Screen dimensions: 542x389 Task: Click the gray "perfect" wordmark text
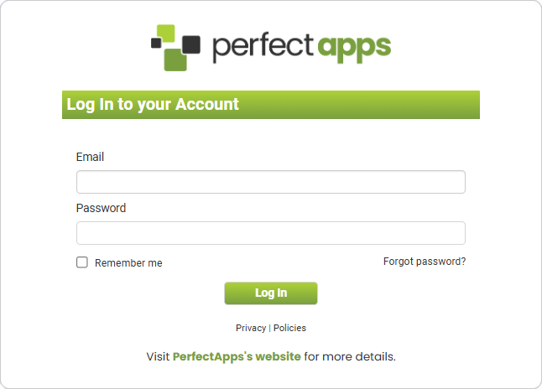263,46
